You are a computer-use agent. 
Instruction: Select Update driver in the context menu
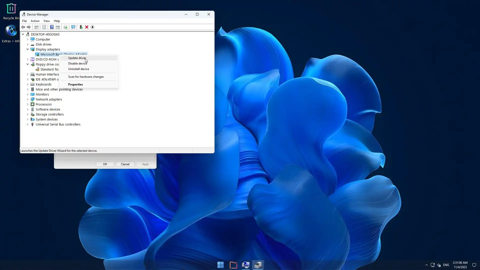click(77, 58)
